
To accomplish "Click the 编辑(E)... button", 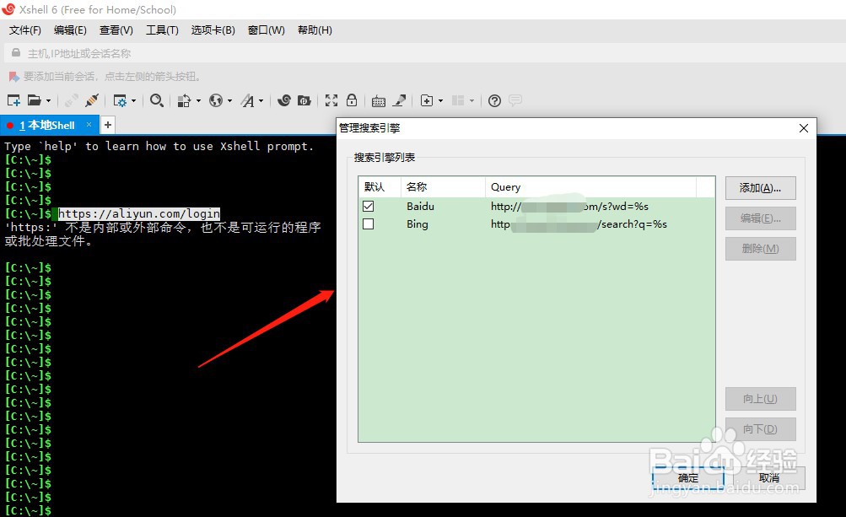I will [760, 218].
